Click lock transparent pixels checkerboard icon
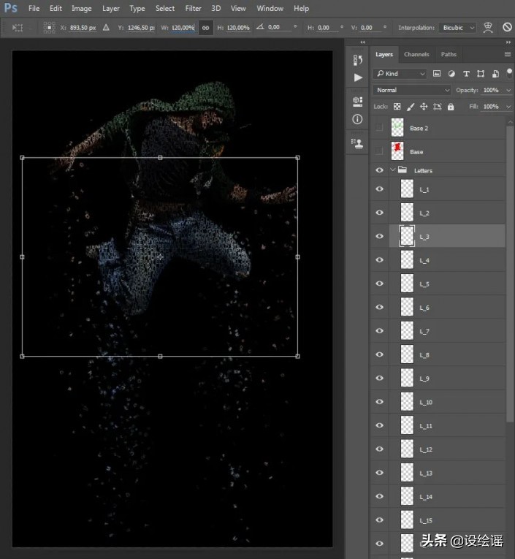Screen dimensions: 515x559 pos(397,107)
